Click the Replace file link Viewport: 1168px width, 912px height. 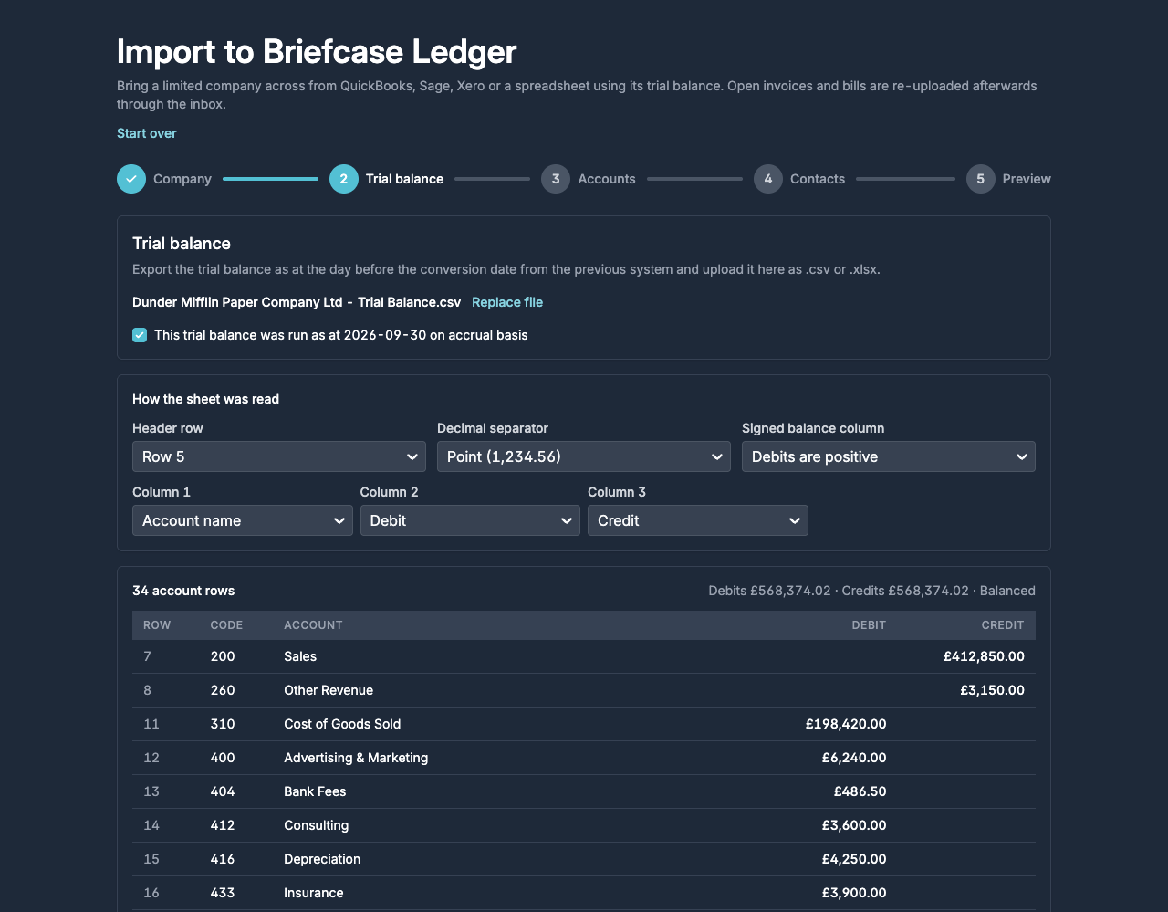(507, 302)
